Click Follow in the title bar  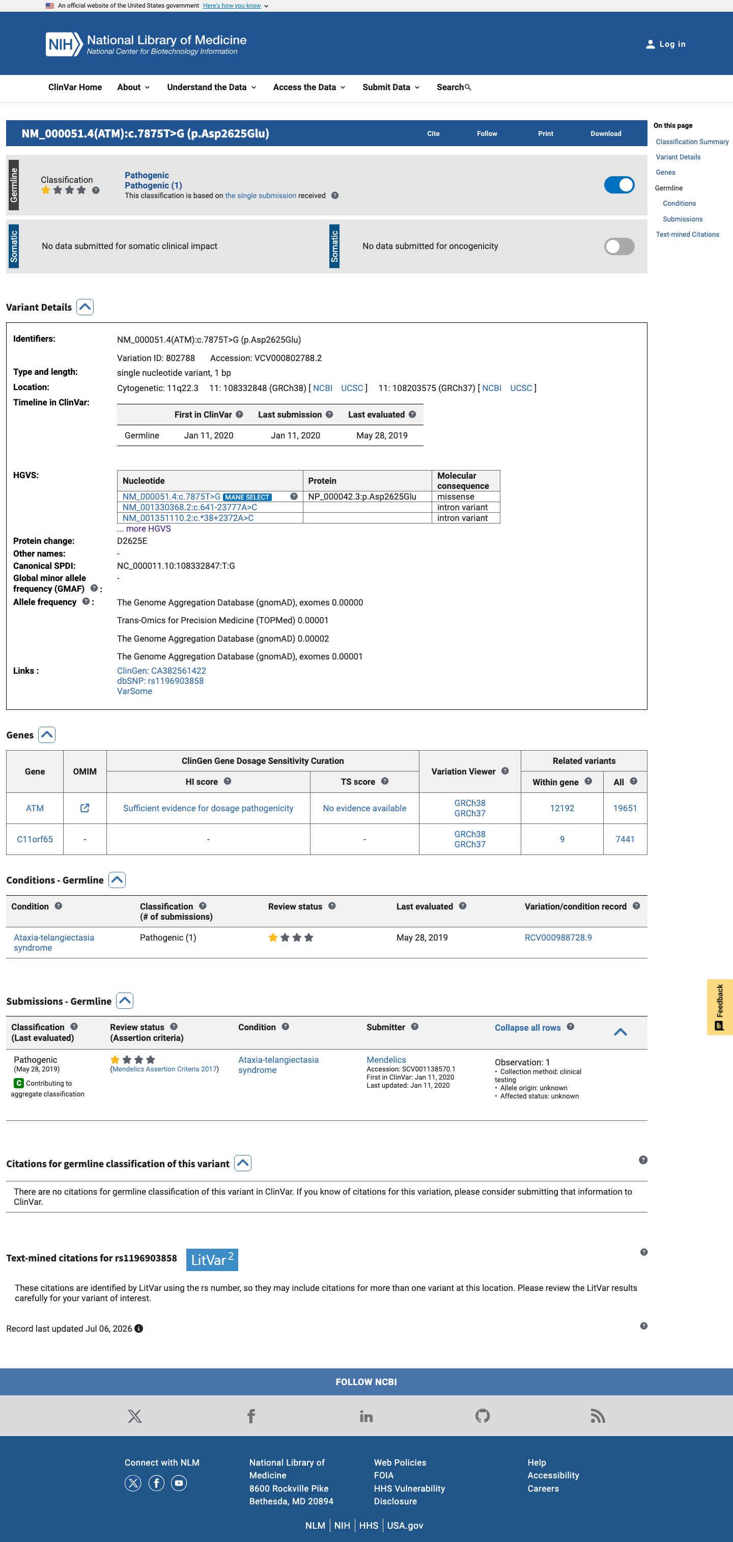point(487,133)
